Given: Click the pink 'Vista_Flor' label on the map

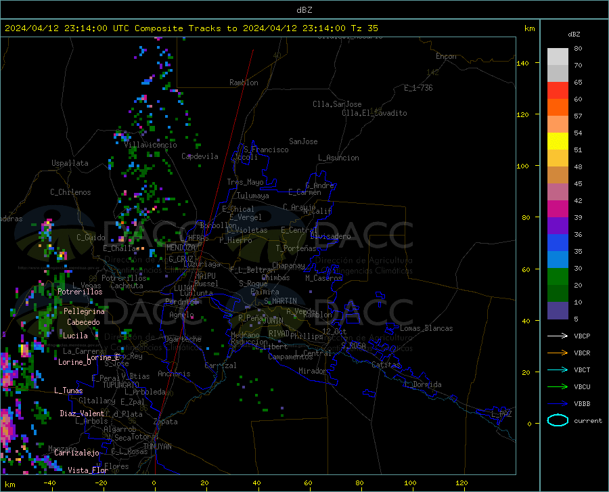Looking at the screenshot, I should point(88,470).
